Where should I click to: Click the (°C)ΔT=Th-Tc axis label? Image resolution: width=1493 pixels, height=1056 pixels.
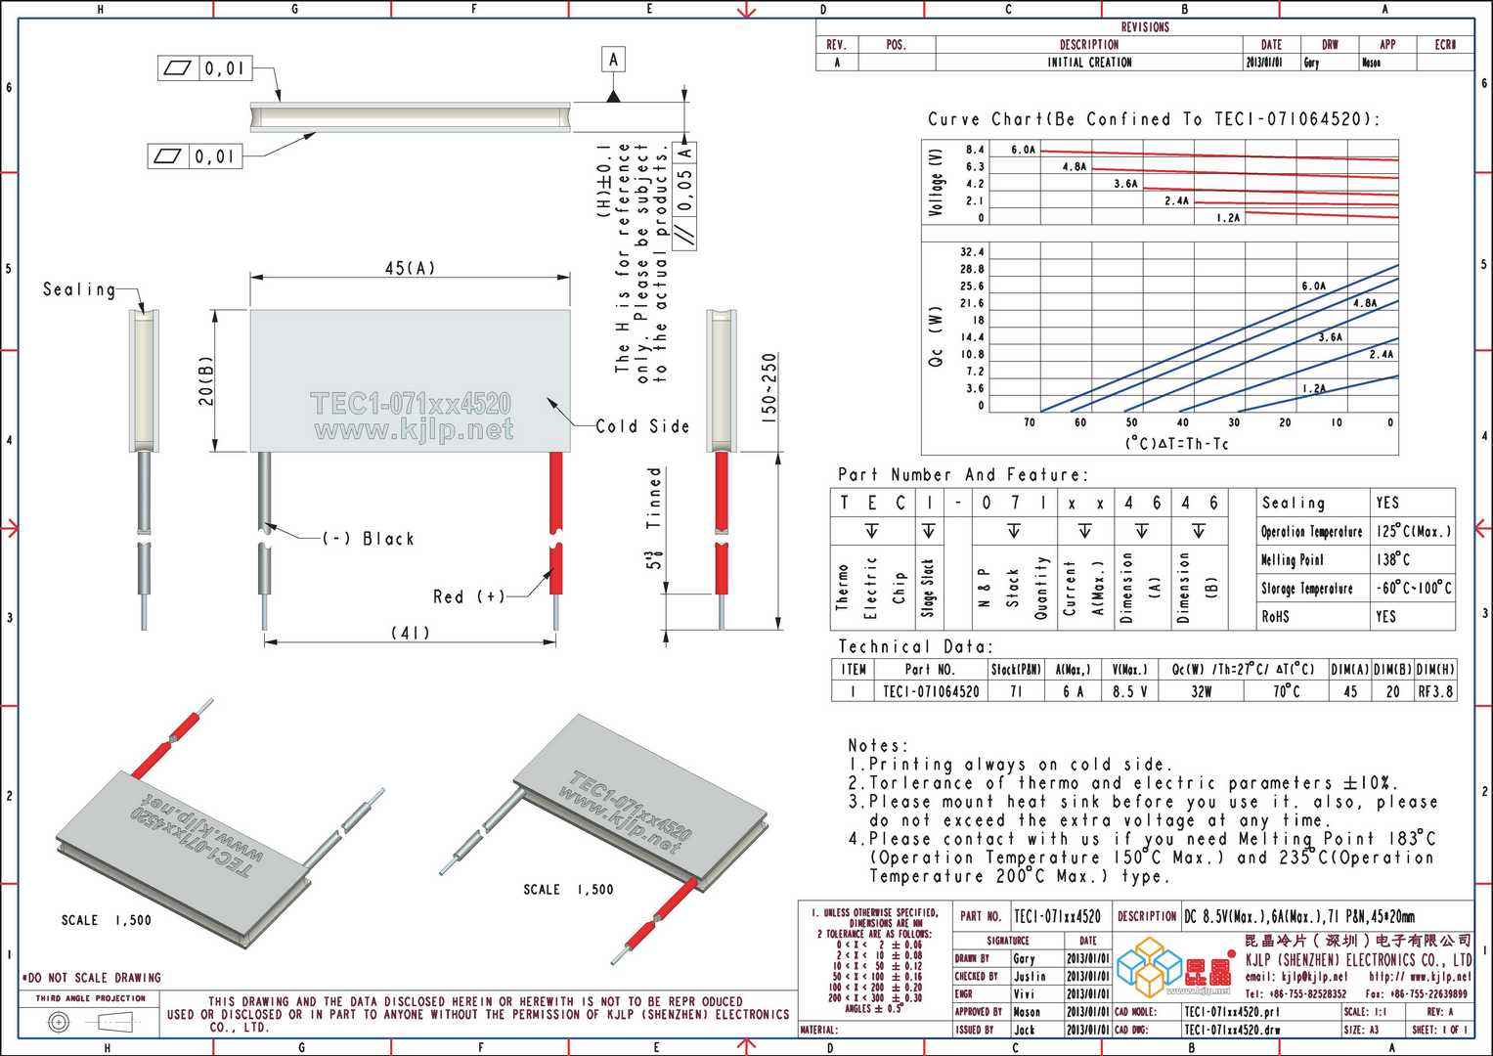1176,443
